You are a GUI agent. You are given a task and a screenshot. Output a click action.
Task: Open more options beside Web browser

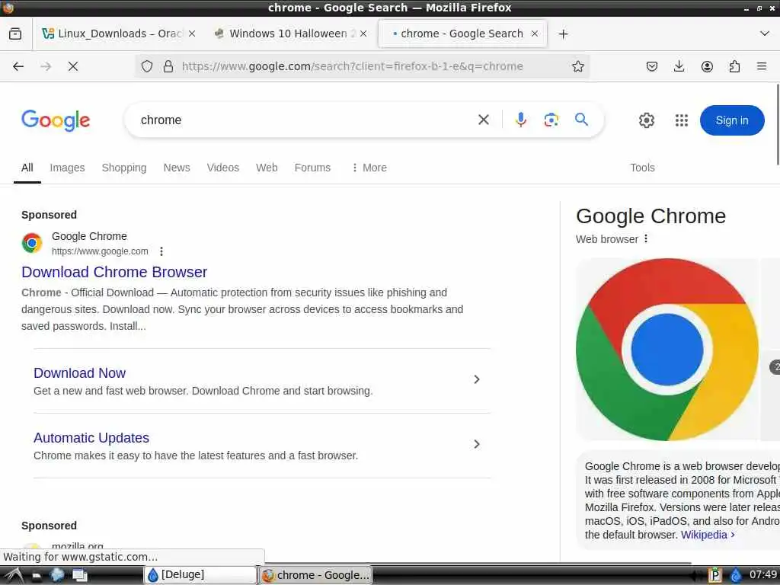(x=646, y=238)
